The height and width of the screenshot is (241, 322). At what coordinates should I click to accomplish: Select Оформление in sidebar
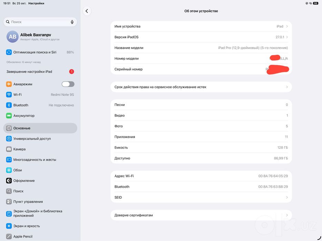[x=40, y=180]
